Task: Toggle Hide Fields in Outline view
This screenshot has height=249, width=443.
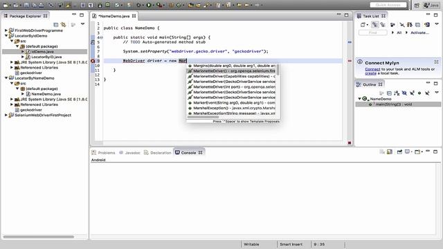Action: (x=404, y=93)
